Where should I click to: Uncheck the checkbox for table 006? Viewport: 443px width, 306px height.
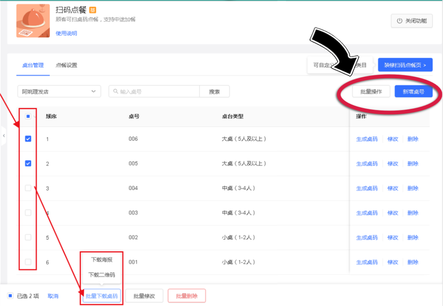coord(28,139)
